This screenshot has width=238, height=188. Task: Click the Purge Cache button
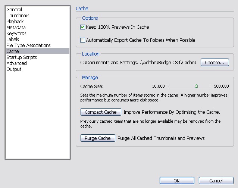(x=98, y=138)
